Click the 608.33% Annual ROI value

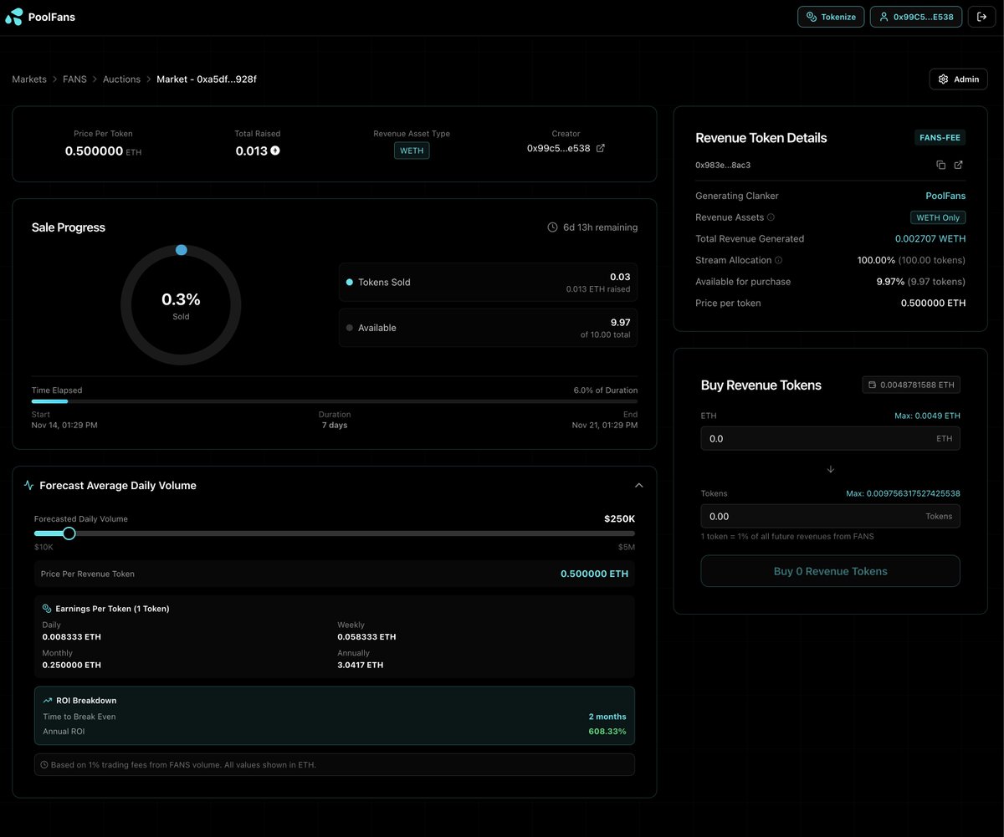coord(608,732)
